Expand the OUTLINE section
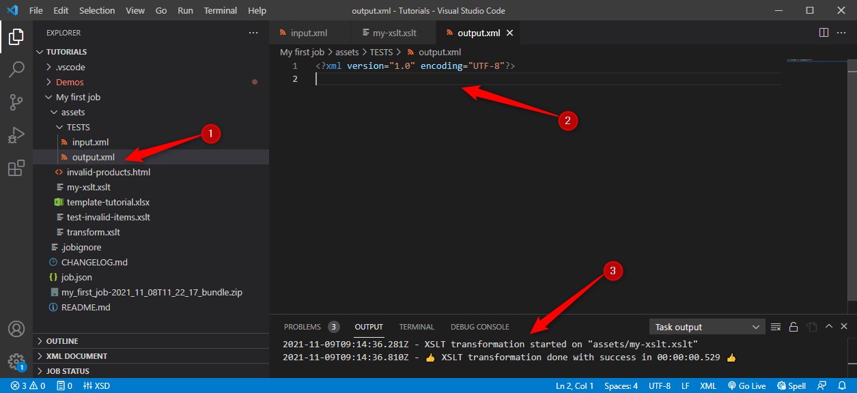Image resolution: width=857 pixels, height=393 pixels. (62, 341)
